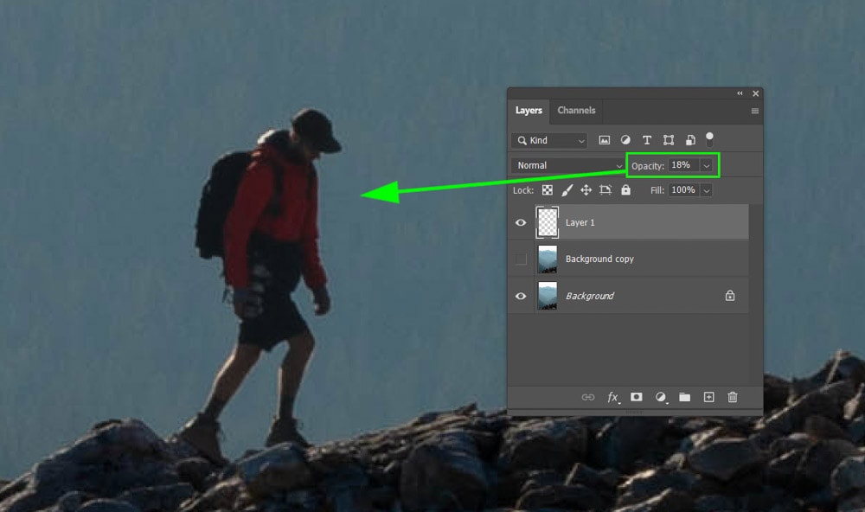Viewport: 865px width, 512px height.
Task: Filter layers by adjustment layer icon
Action: pos(625,140)
